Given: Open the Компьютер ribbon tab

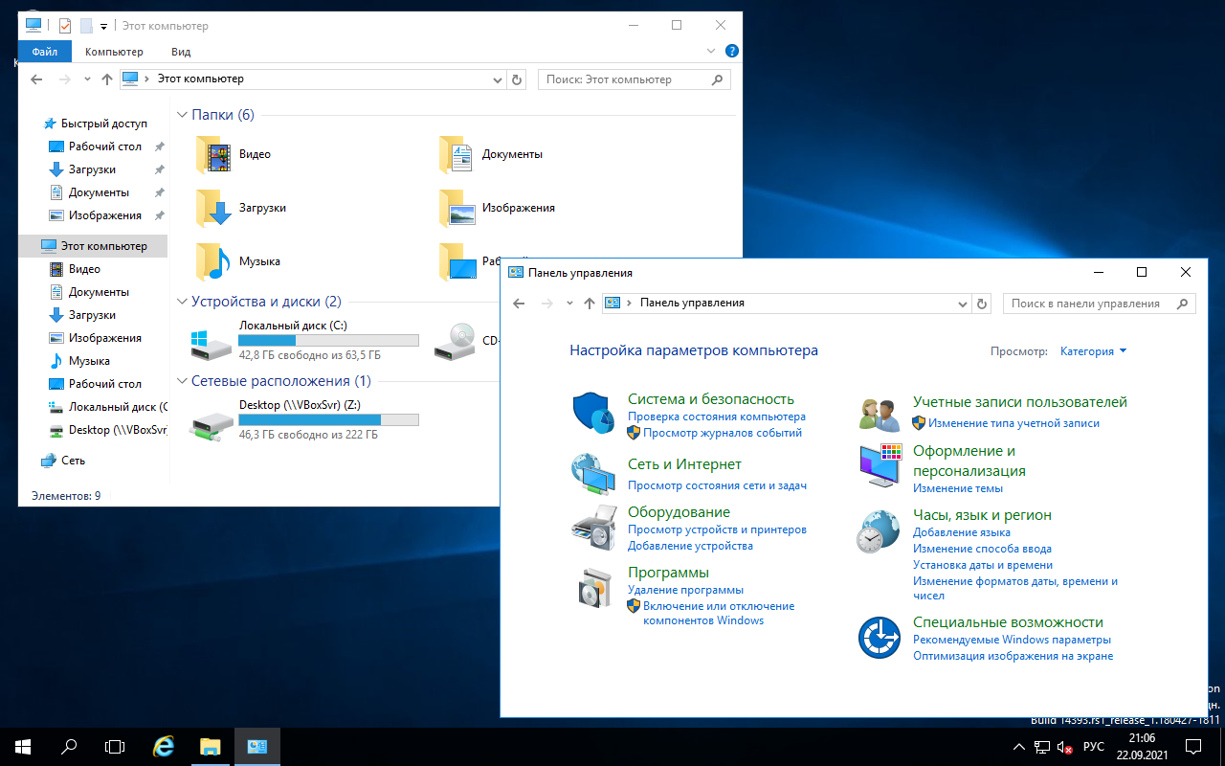Looking at the screenshot, I should pyautogui.click(x=114, y=52).
